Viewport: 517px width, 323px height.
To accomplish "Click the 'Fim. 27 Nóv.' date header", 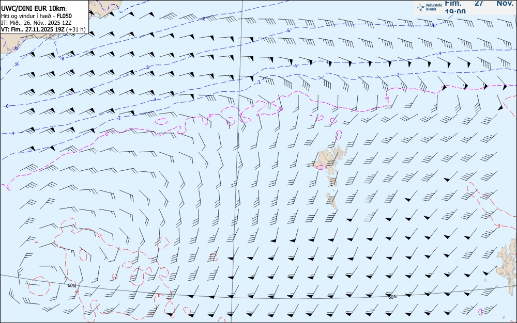I will coord(479,3).
